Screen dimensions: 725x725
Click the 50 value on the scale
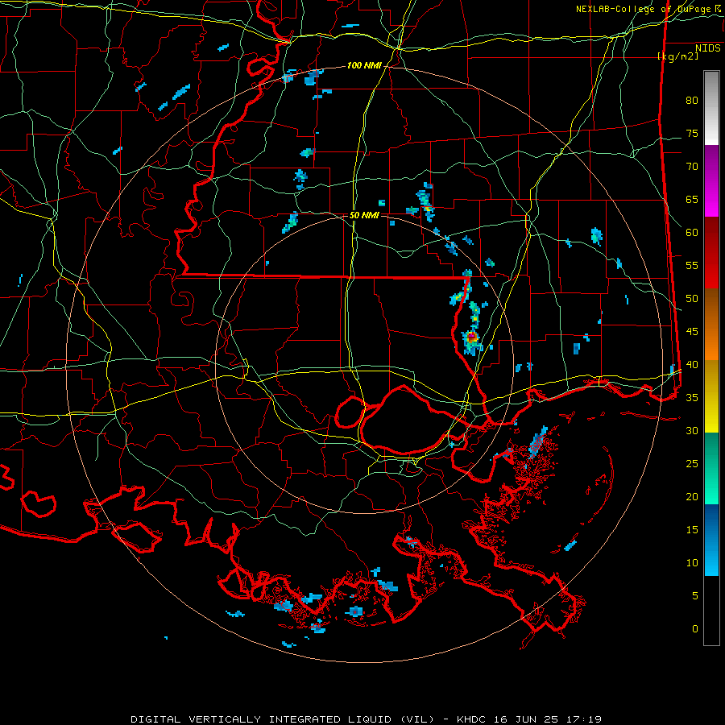pyautogui.click(x=692, y=299)
